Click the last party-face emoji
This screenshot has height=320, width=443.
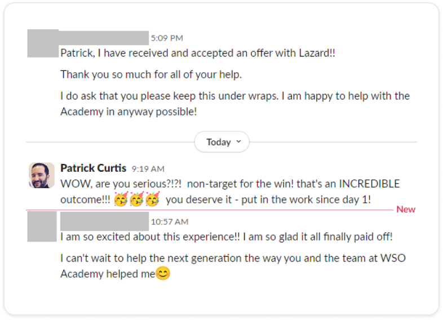[x=152, y=199]
